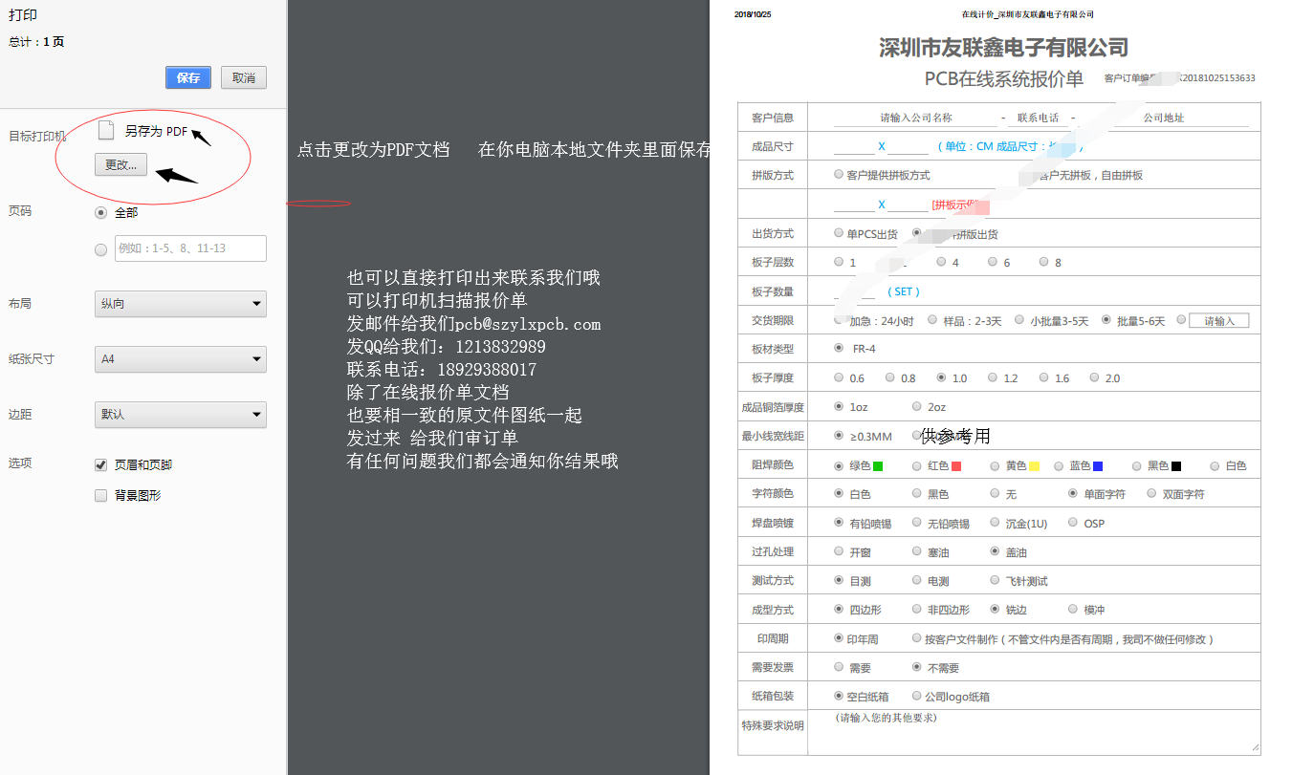Viewport: 1292px width, 775px height.
Task: Select the All pages (全部) radio button
Action: coord(101,212)
